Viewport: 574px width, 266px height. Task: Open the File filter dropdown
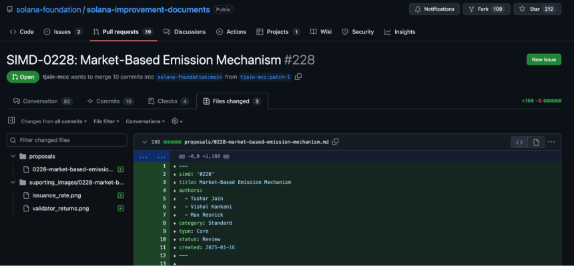tap(107, 121)
